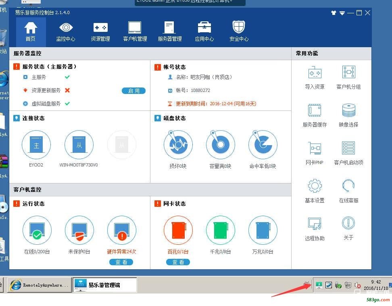Click 千兆0/8台 green network card icon
The width and height of the screenshot is (392, 306).
click(221, 230)
